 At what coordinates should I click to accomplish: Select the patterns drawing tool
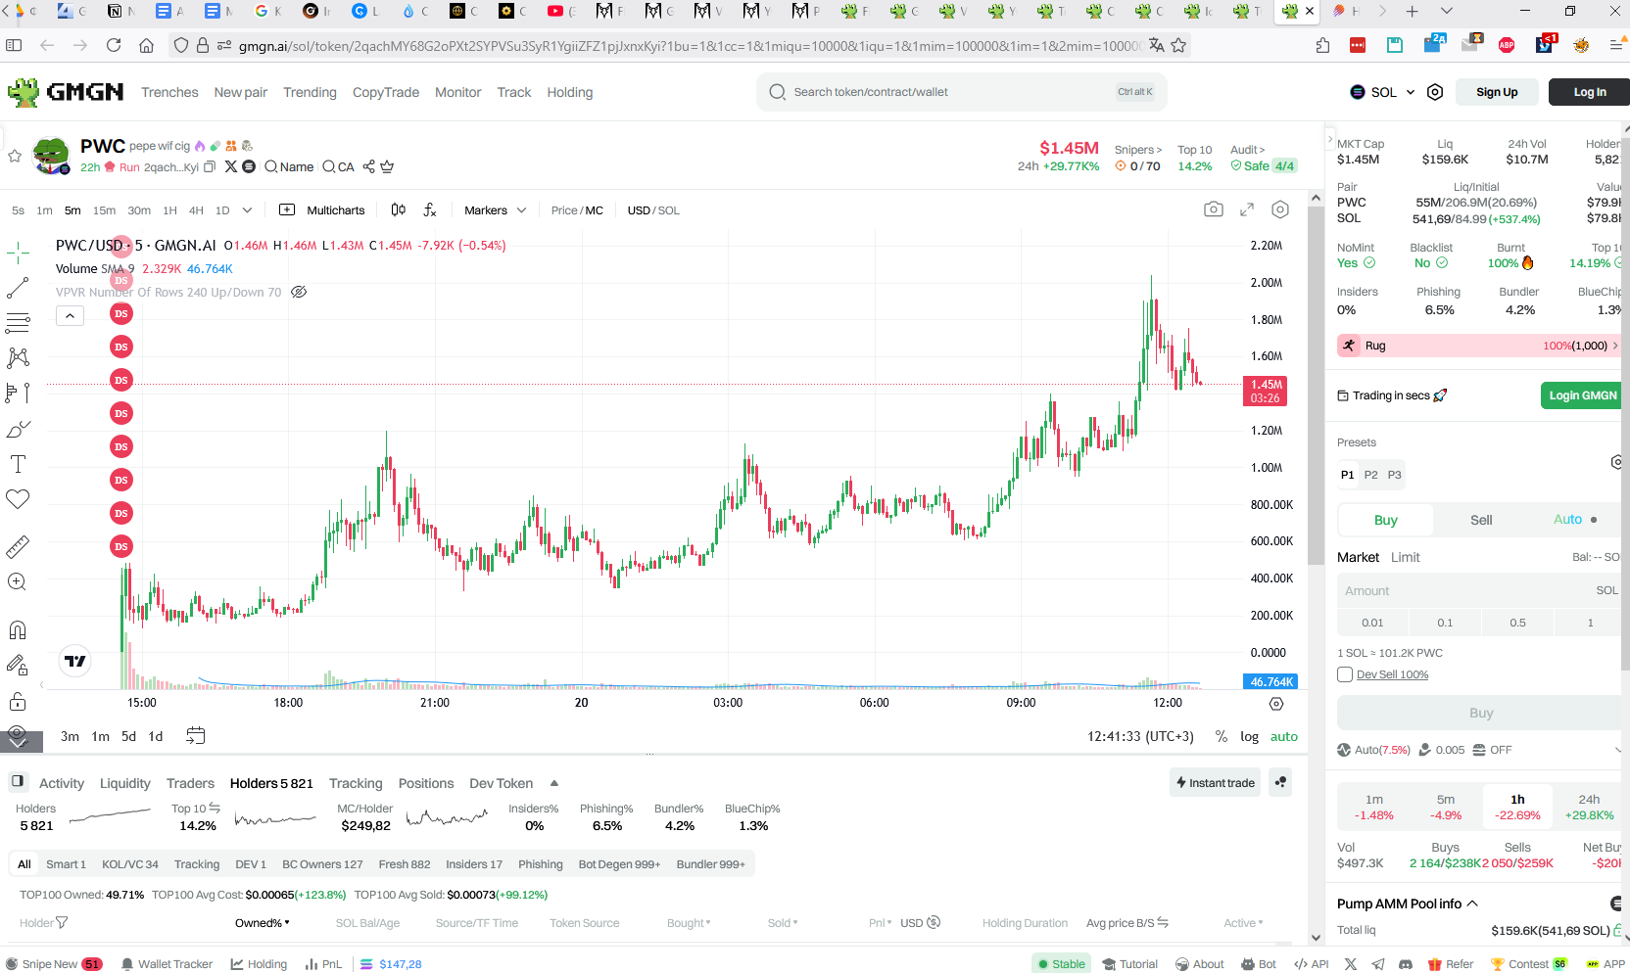coord(18,358)
